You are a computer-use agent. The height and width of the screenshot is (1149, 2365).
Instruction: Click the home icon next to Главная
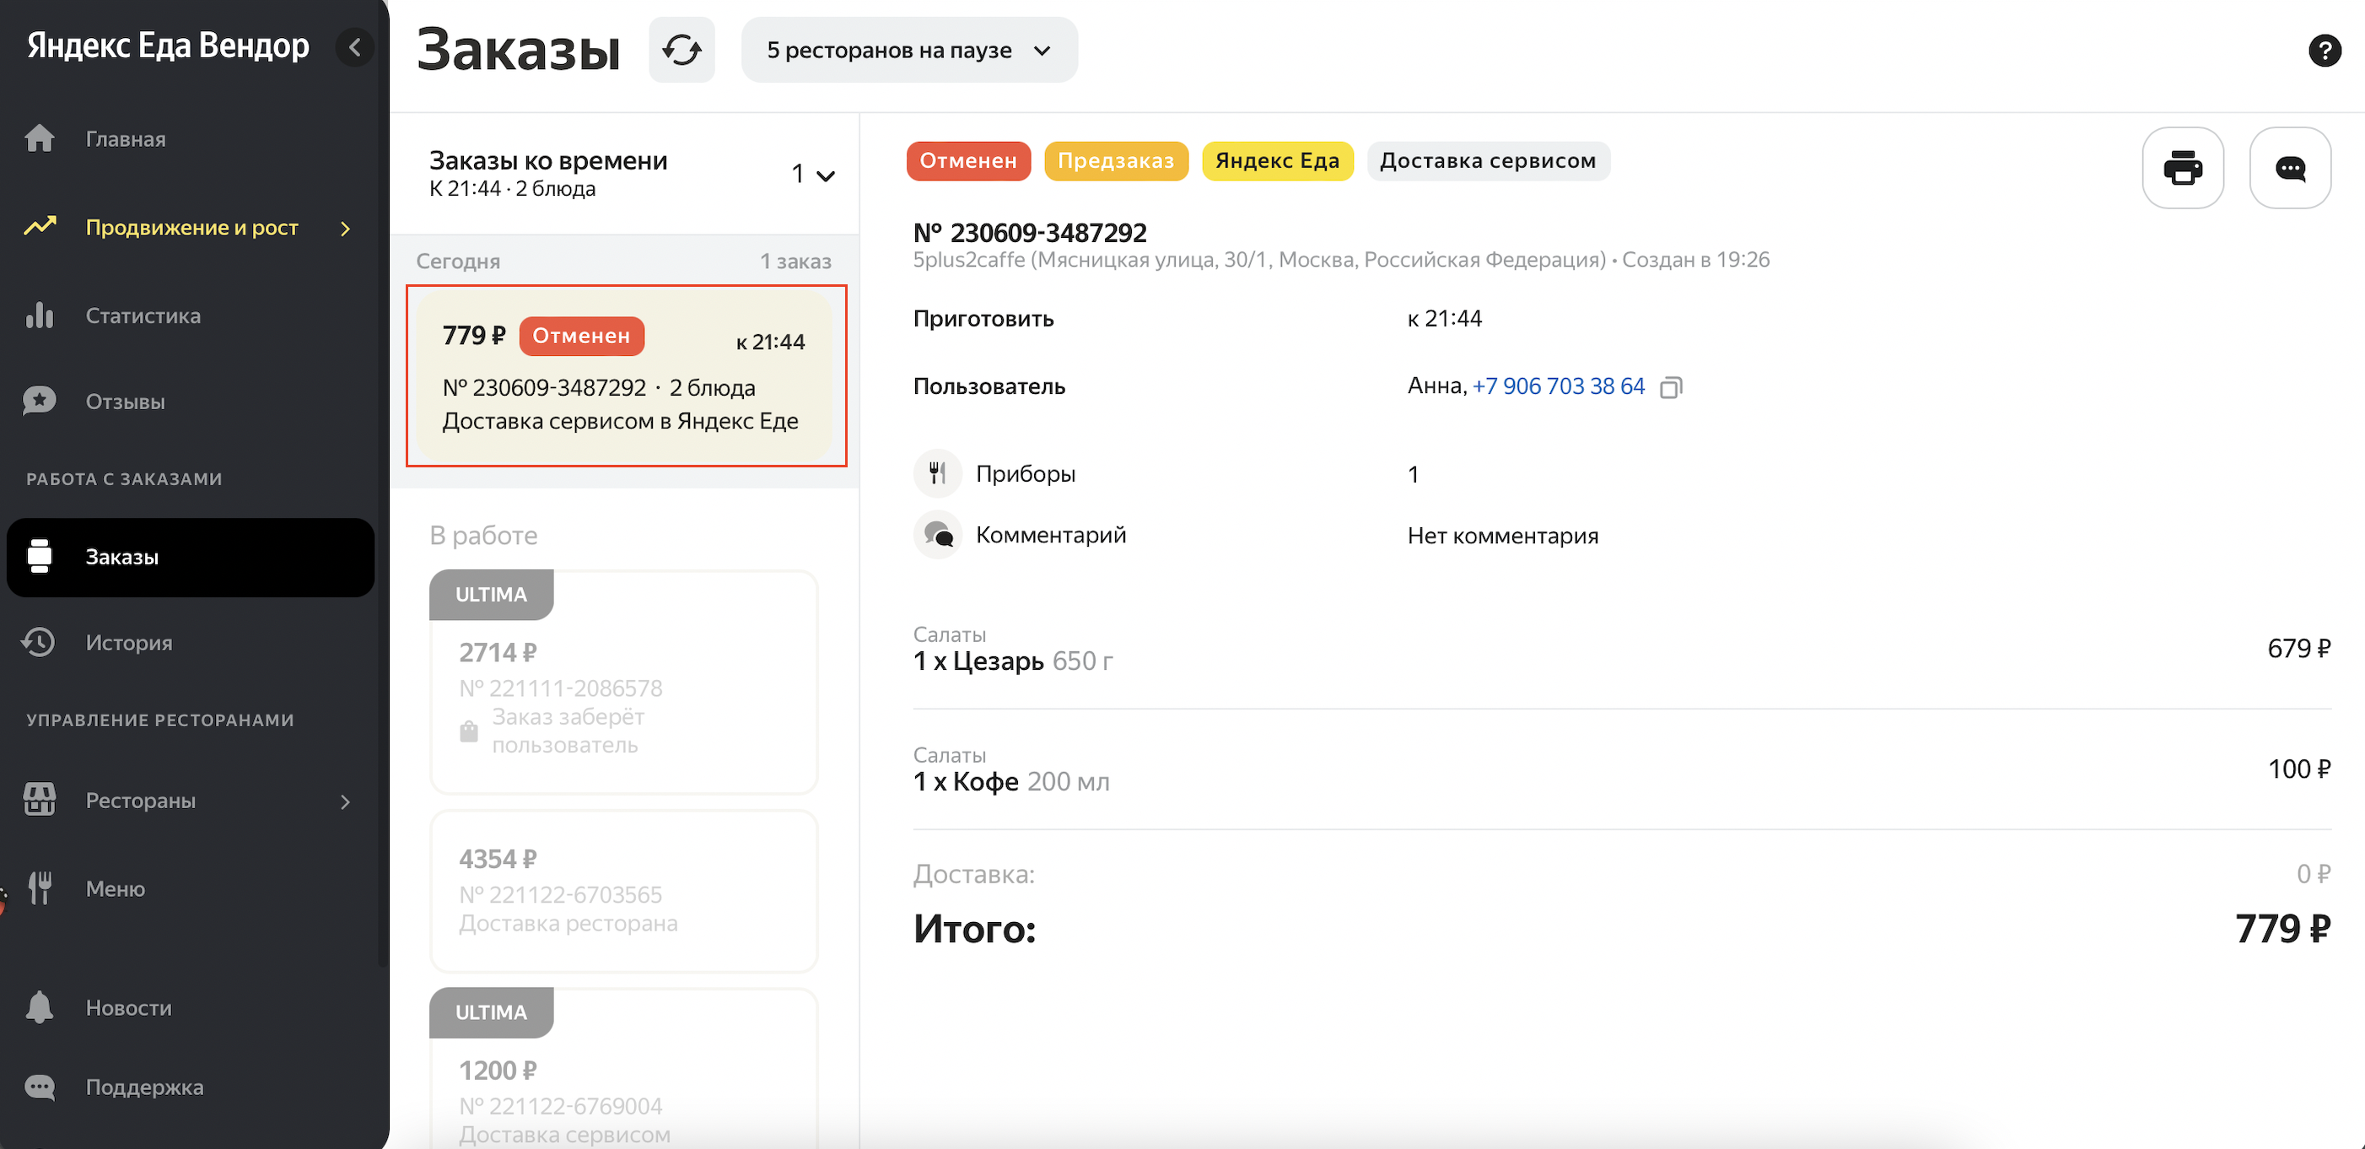pos(40,138)
